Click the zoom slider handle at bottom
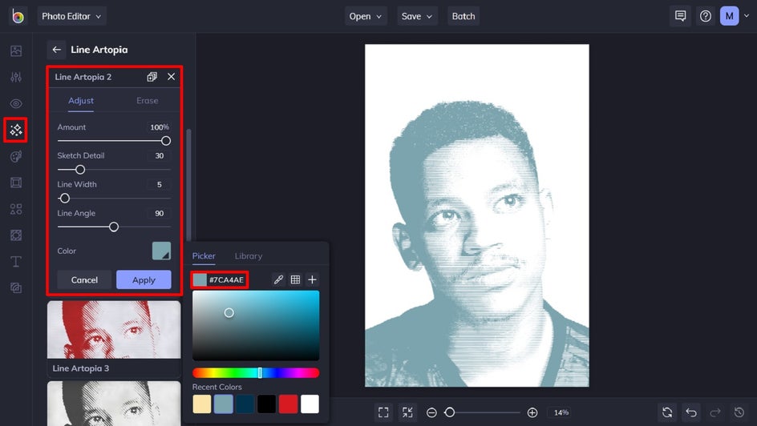Screen dimensions: 757x426 [449, 412]
